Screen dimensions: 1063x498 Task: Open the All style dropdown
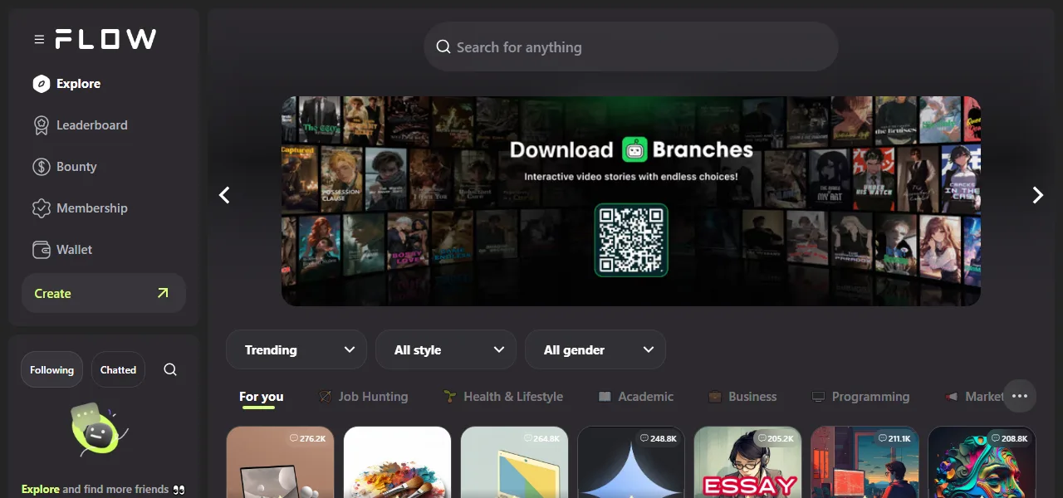(446, 349)
